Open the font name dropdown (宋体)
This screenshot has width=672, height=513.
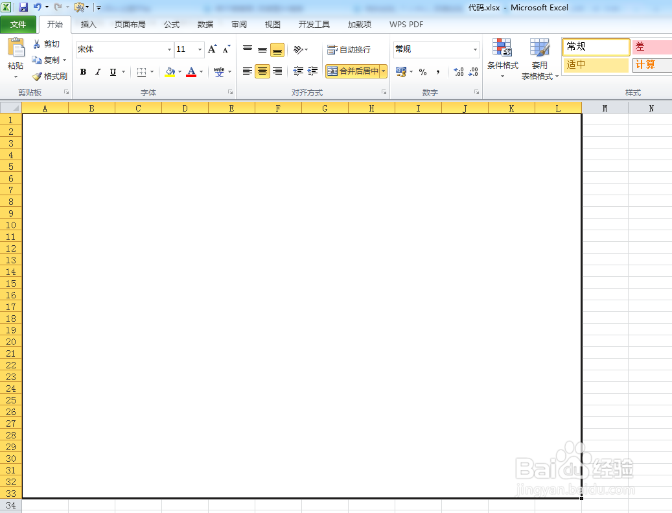point(169,50)
